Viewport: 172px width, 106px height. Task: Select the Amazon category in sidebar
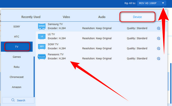[x=17, y=87]
